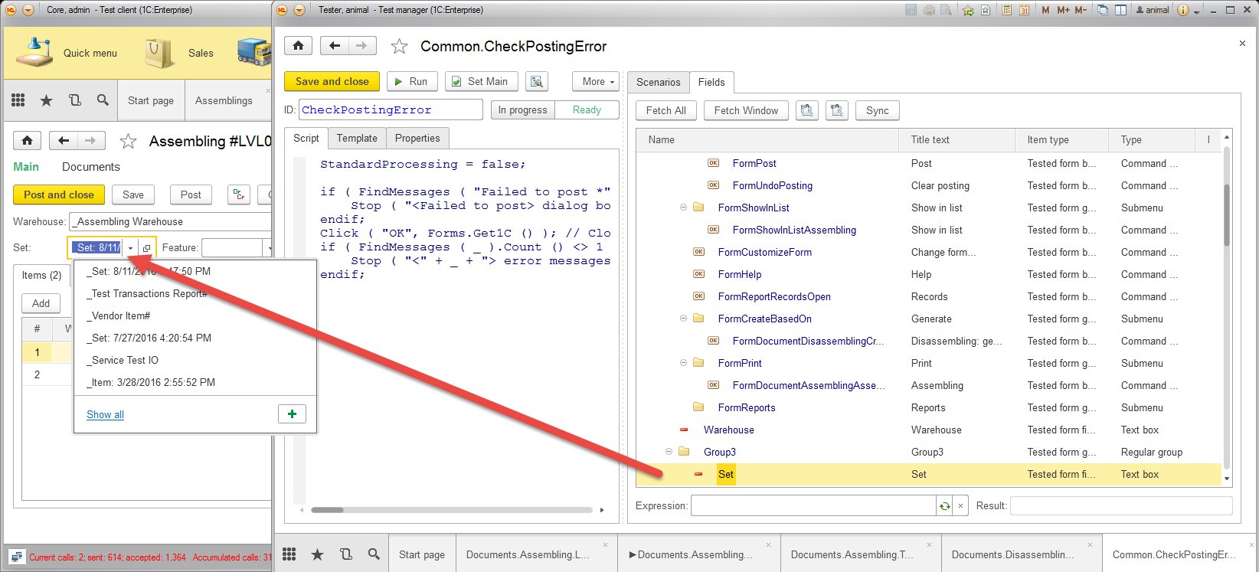
Task: Click the refresh icon beside Expression field
Action: pos(945,505)
